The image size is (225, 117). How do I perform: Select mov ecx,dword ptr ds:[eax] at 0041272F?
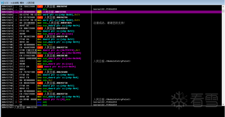pos(55,64)
